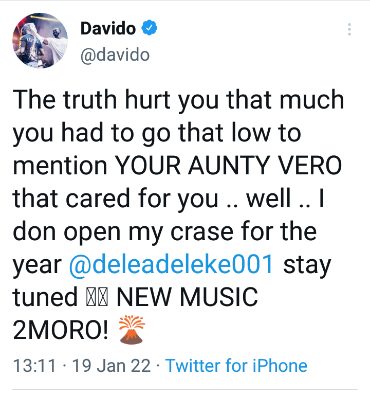Click the 'stay' word after the mention
The image size is (370, 396).
[x=307, y=266]
